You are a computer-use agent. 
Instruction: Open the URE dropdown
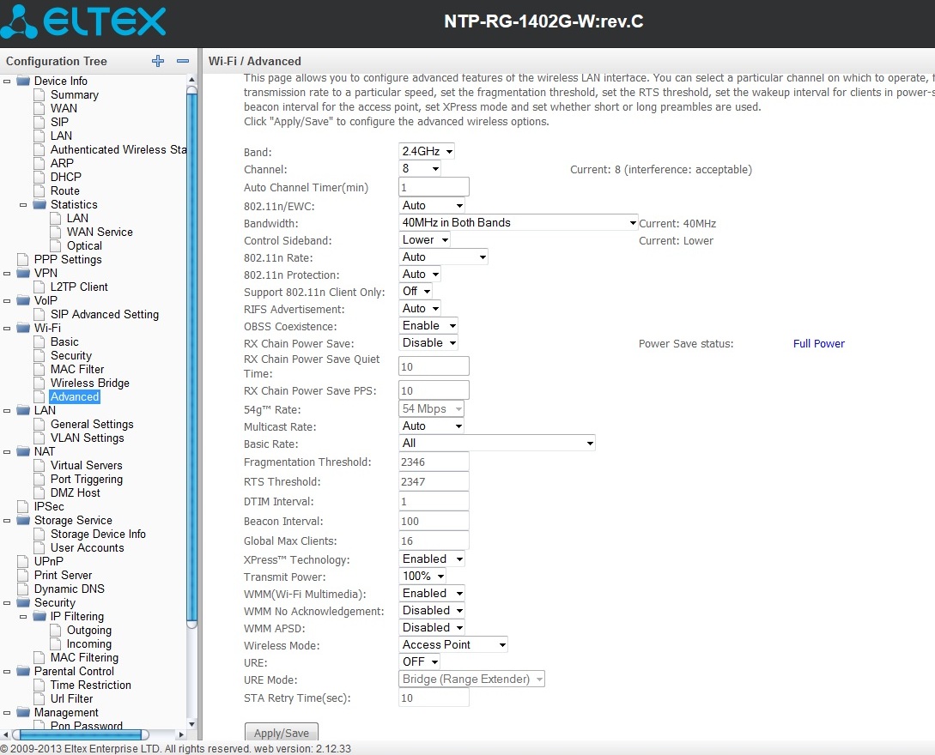(x=420, y=662)
